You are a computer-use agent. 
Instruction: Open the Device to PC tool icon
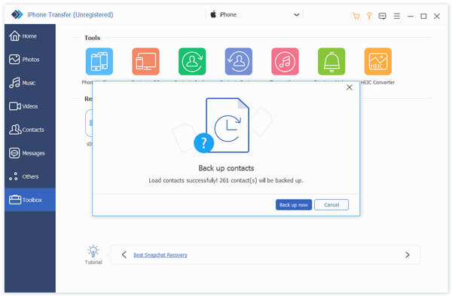click(145, 61)
